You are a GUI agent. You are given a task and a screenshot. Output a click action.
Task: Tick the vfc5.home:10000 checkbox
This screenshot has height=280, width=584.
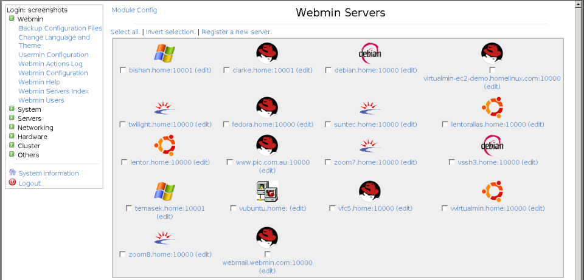click(332, 208)
